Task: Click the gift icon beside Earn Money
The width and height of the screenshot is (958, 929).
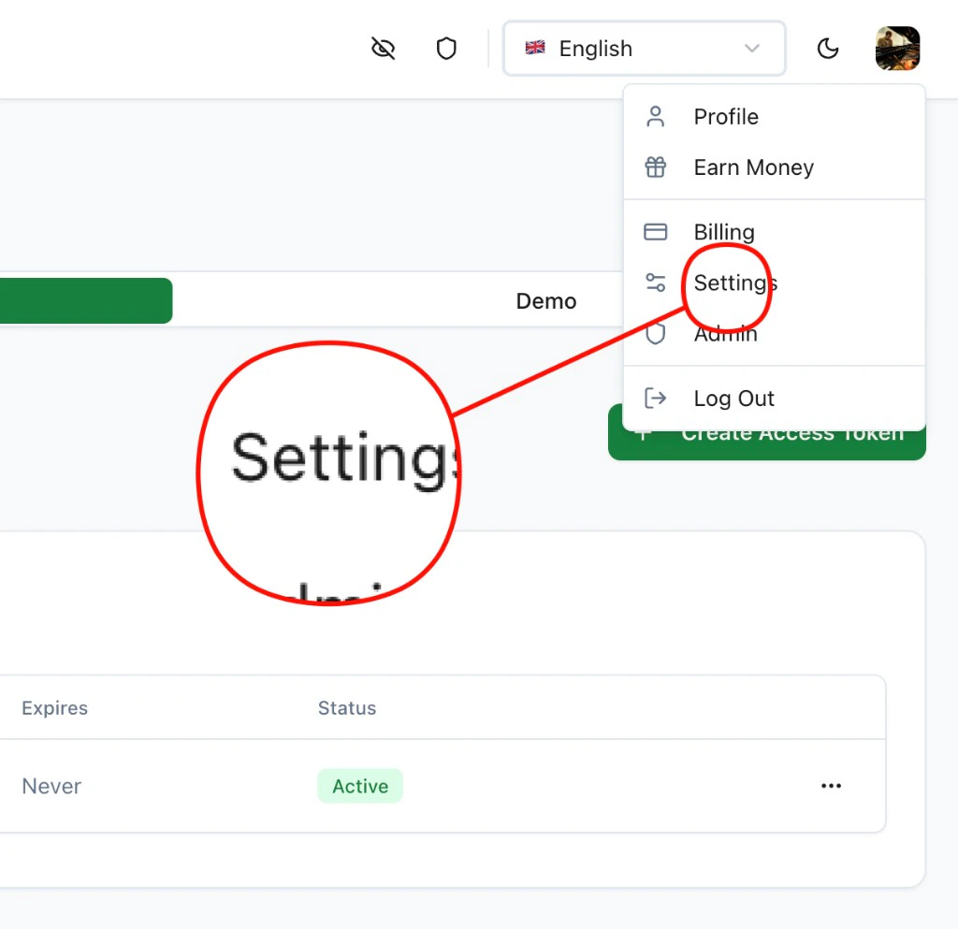Action: click(655, 167)
